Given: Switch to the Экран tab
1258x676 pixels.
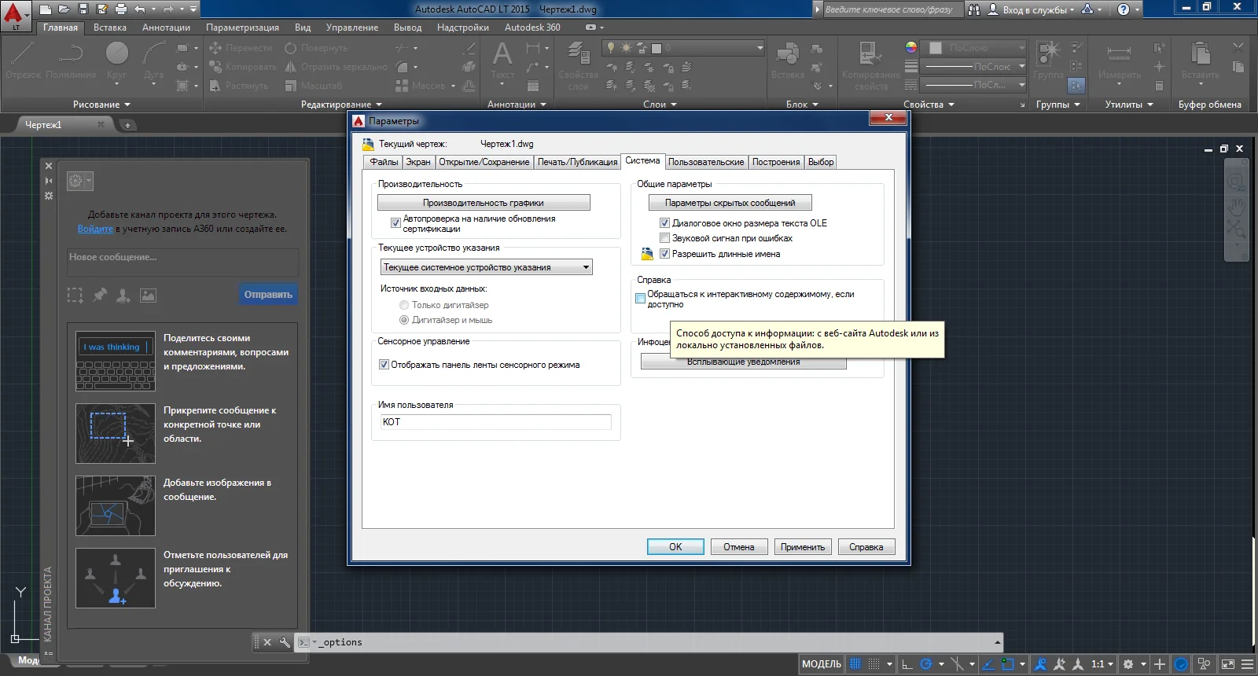Looking at the screenshot, I should 418,162.
